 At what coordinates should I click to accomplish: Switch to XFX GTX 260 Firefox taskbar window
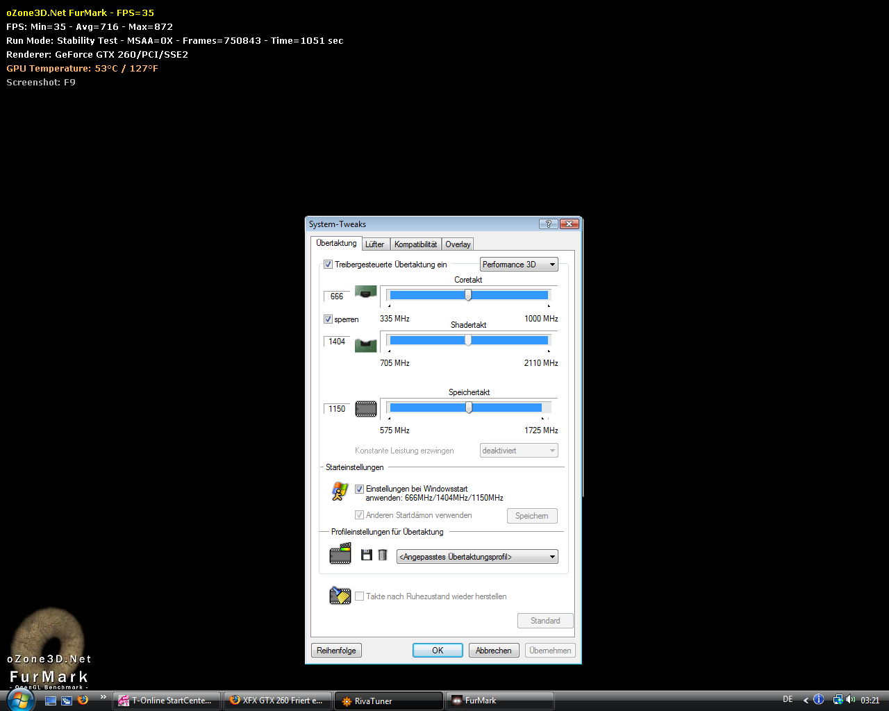point(278,701)
